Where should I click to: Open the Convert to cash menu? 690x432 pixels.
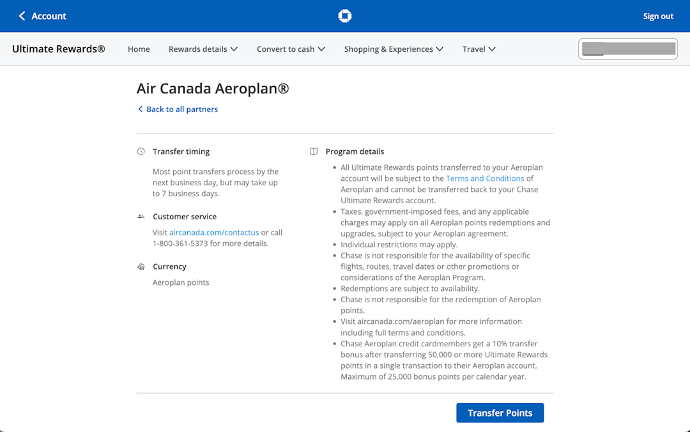[291, 49]
